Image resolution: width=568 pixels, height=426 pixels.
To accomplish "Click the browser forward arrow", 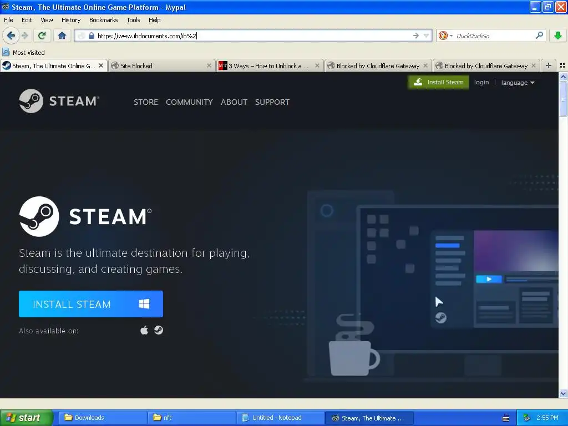I will pos(24,35).
